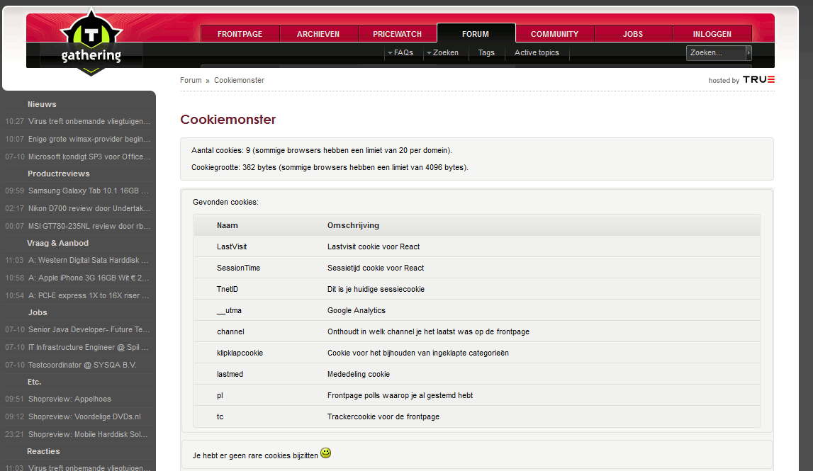The image size is (813, 471).
Task: Open the Reacties sidebar heading
Action: [x=43, y=451]
